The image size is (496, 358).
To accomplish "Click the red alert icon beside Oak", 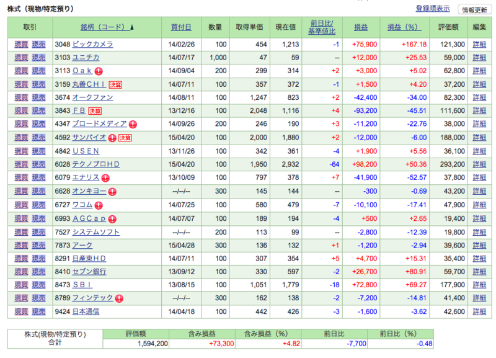I will coord(99,71).
